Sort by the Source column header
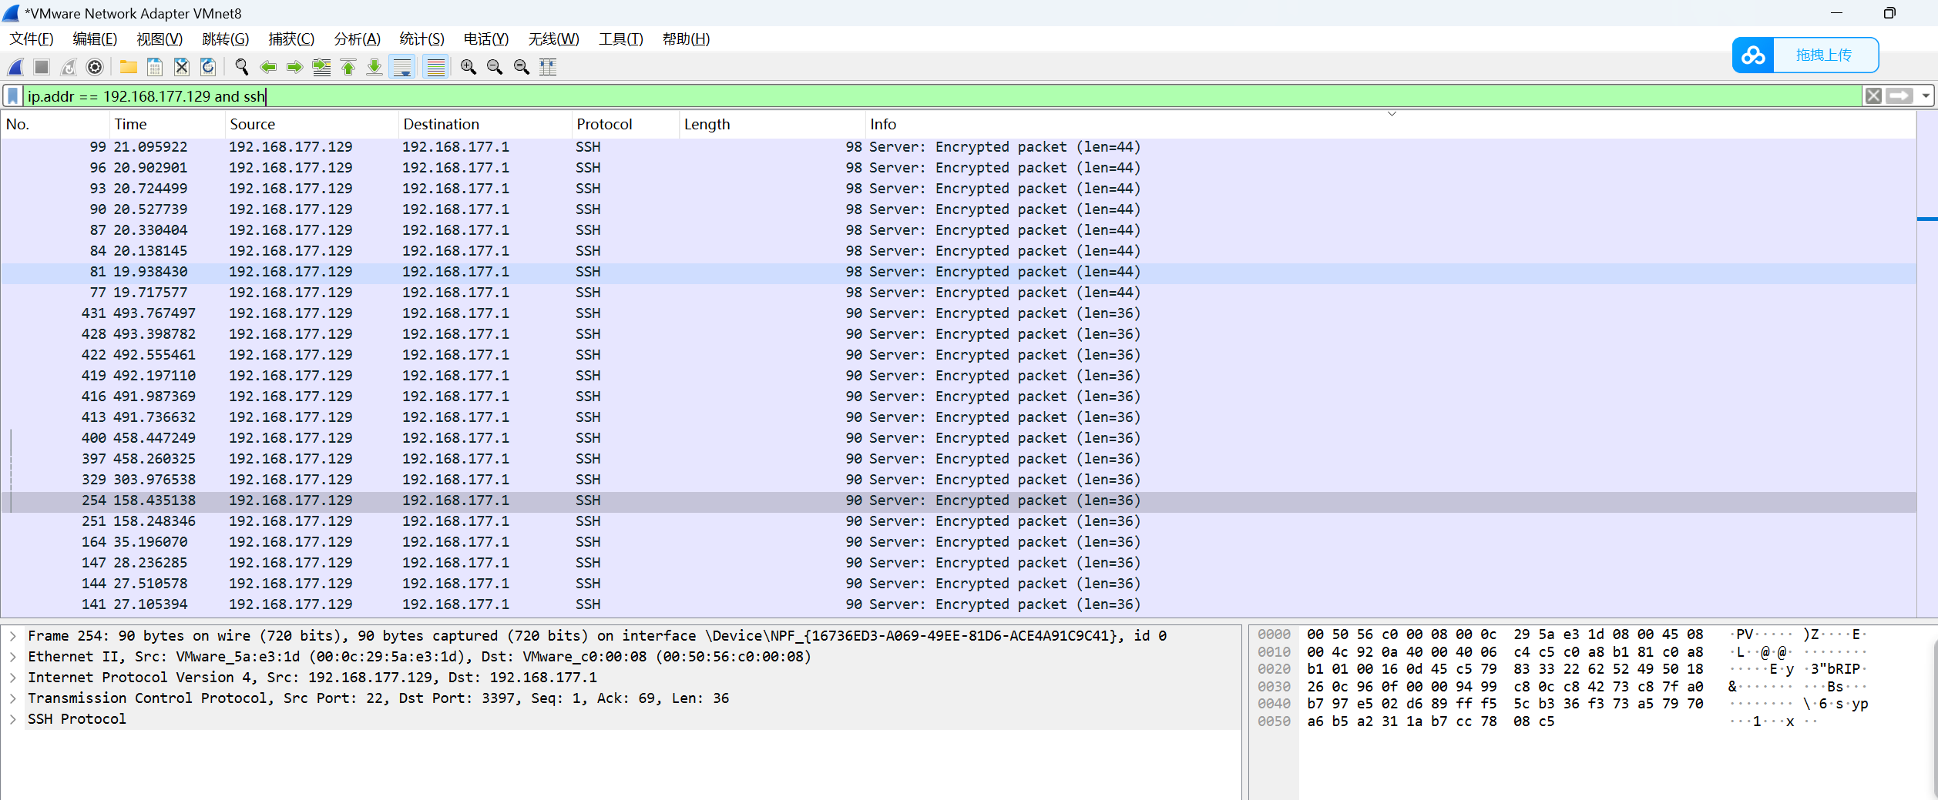Screen dimensions: 1938x800 coord(312,124)
